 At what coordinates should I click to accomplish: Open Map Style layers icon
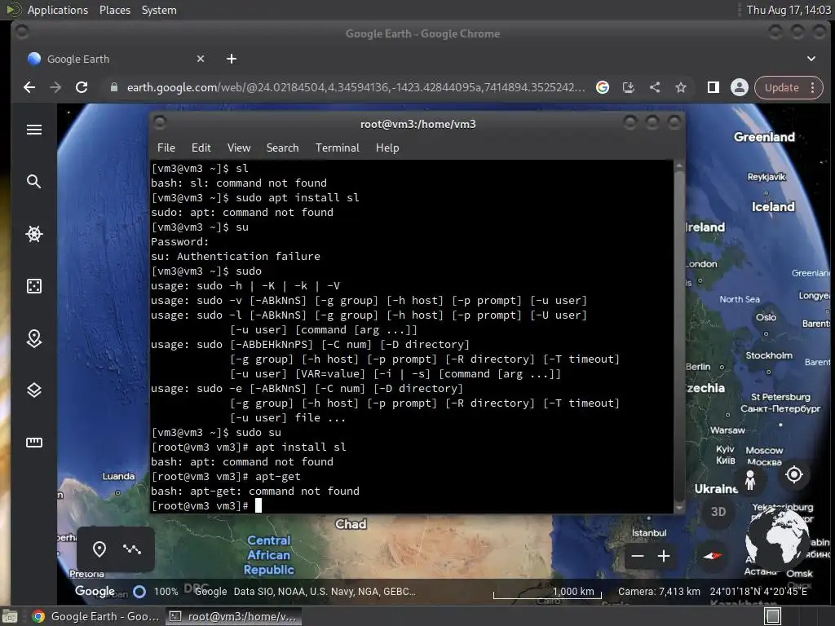34,390
